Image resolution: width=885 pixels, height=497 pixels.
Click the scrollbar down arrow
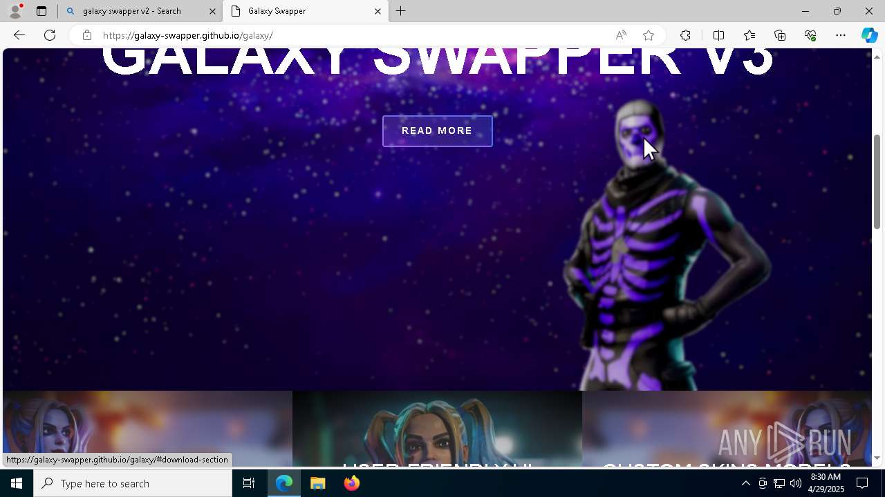[x=877, y=458]
